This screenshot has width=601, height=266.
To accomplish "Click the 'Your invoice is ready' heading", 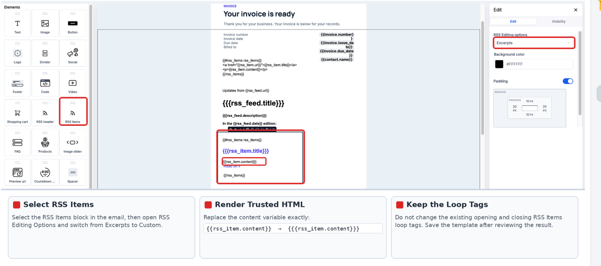I will click(259, 14).
